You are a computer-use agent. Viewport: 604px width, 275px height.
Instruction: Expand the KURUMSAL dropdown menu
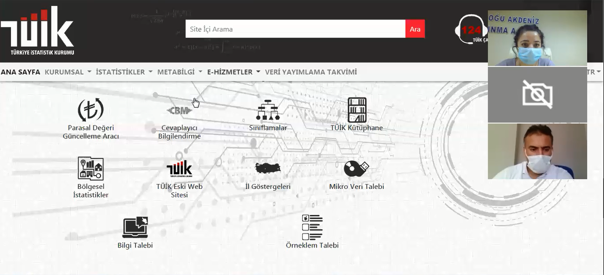(68, 72)
